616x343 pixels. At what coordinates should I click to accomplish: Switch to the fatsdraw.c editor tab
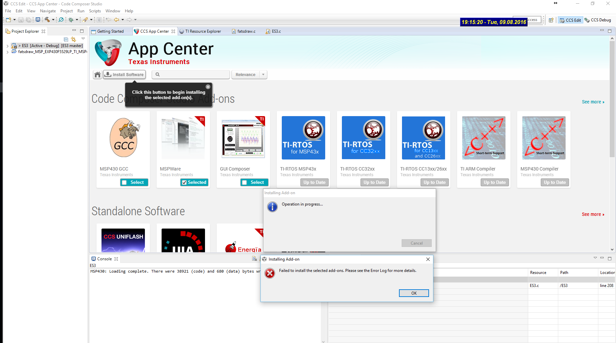coord(244,31)
